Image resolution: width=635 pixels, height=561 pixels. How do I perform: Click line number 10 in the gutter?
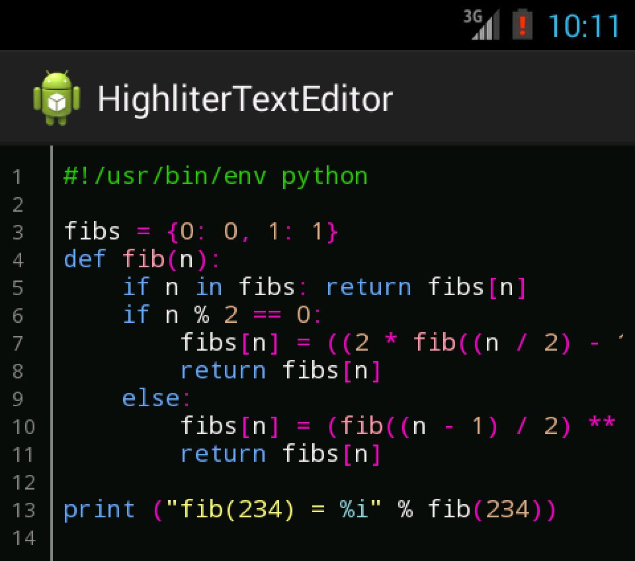[23, 427]
